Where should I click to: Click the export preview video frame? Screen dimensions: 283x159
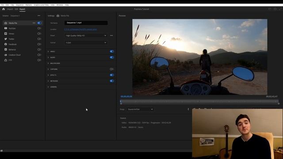tap(200, 57)
